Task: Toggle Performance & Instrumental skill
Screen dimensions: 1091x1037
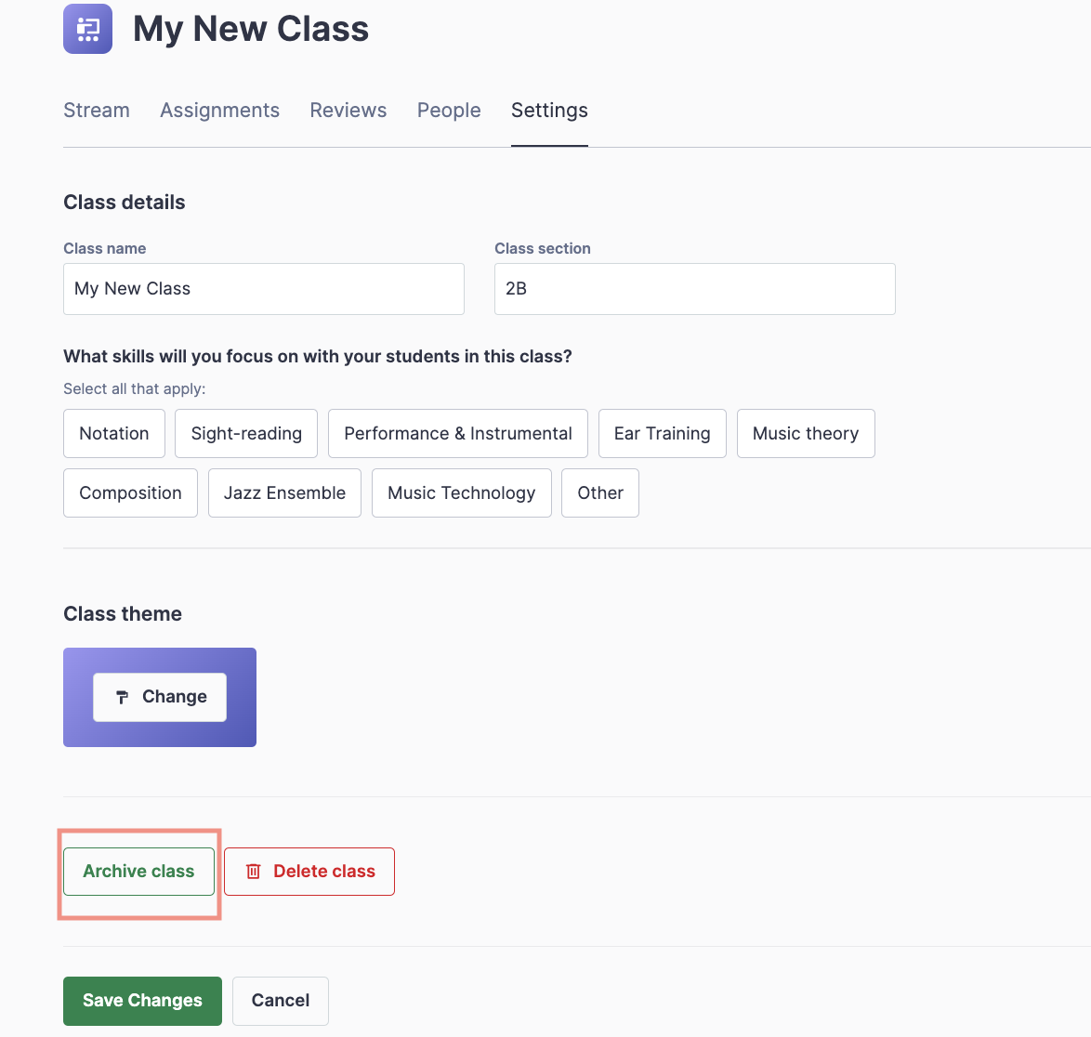Action: click(457, 434)
